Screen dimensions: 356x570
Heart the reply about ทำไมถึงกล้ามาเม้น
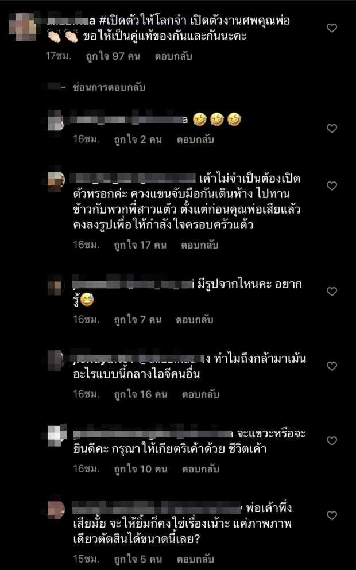point(332,366)
